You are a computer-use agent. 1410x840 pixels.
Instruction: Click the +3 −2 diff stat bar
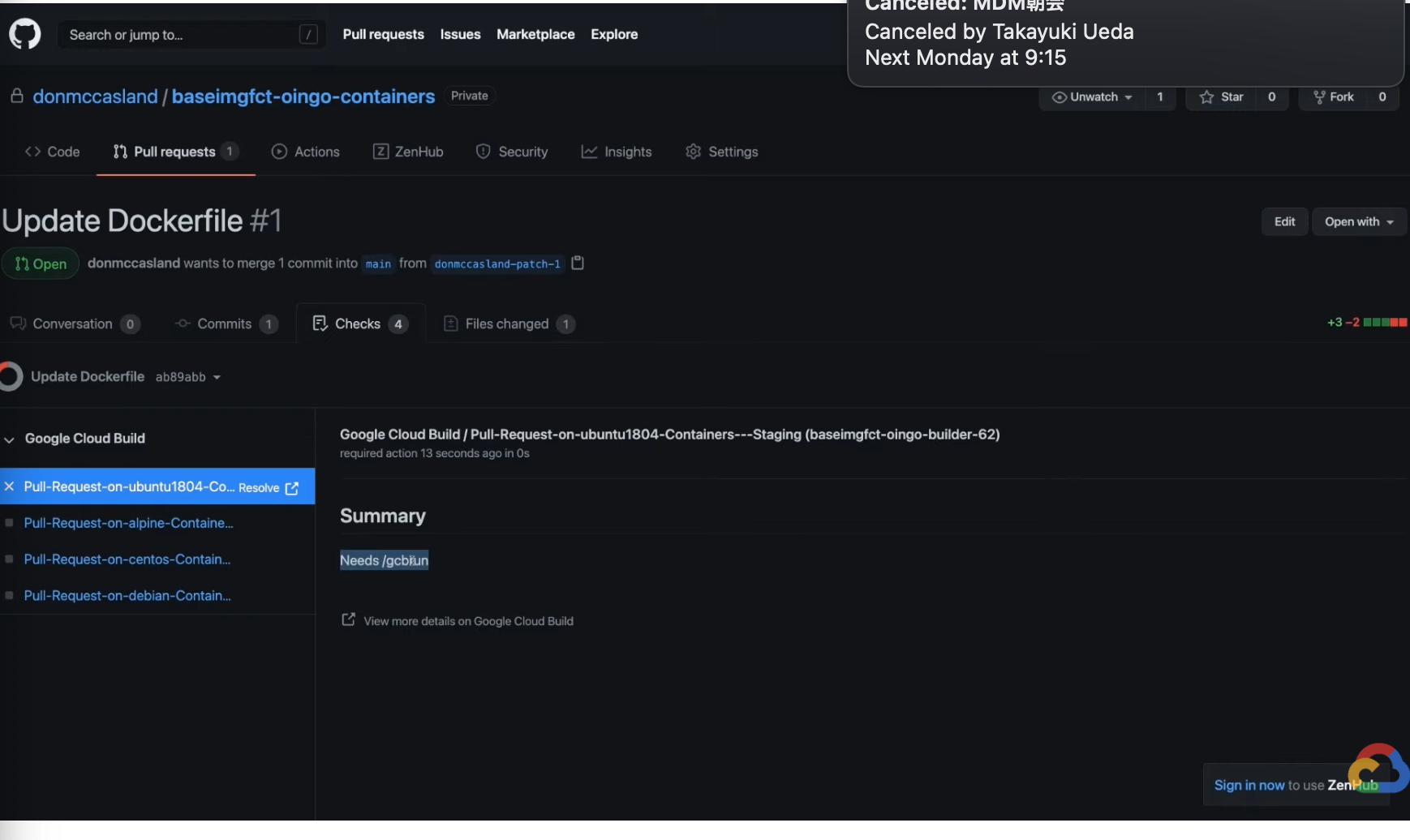coord(1367,323)
